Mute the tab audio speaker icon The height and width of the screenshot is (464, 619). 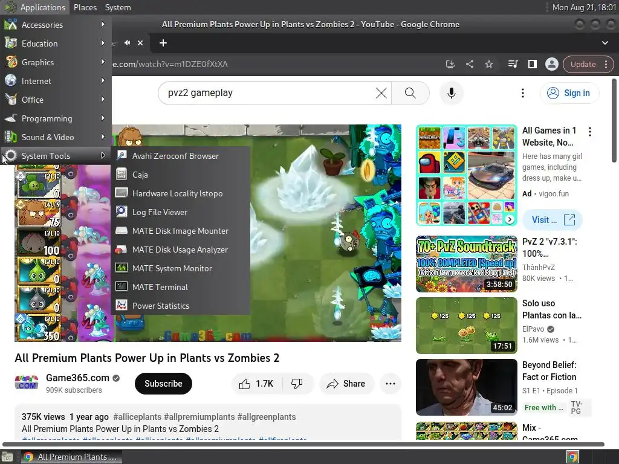pos(127,43)
